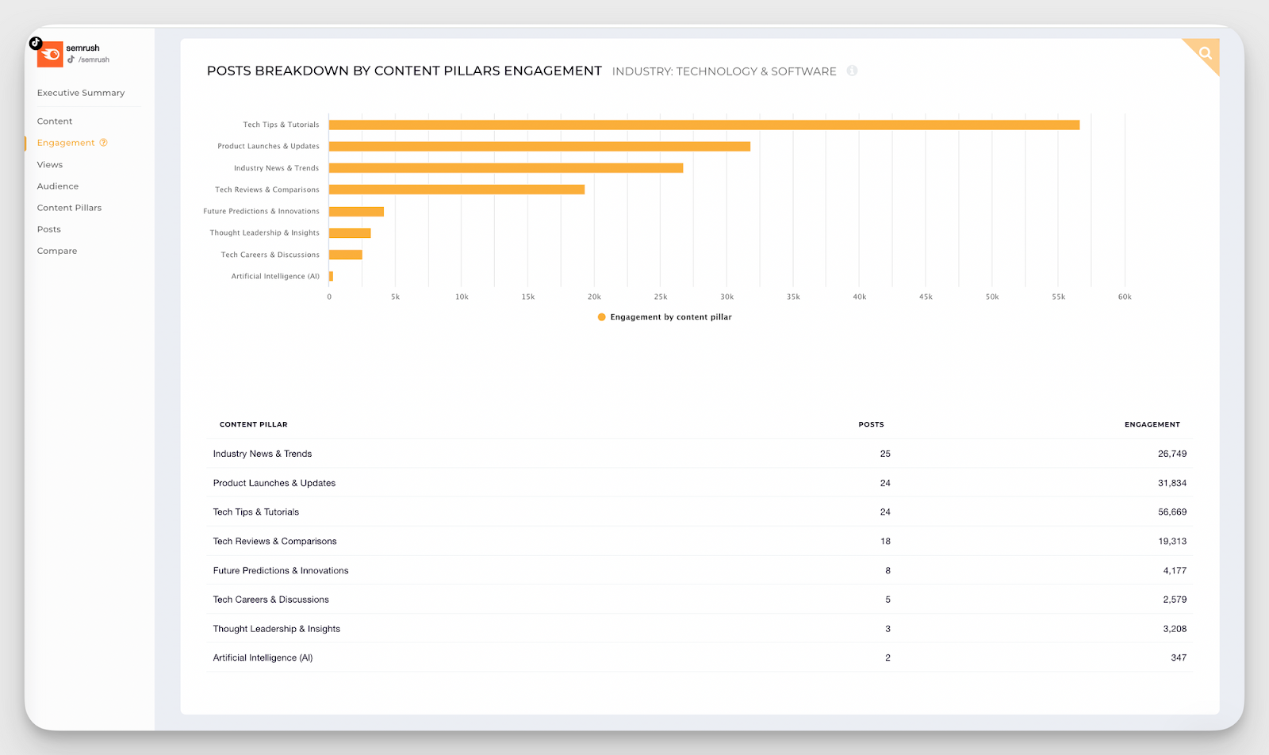Open the Posts section
Image resolution: width=1269 pixels, height=755 pixels.
point(48,228)
